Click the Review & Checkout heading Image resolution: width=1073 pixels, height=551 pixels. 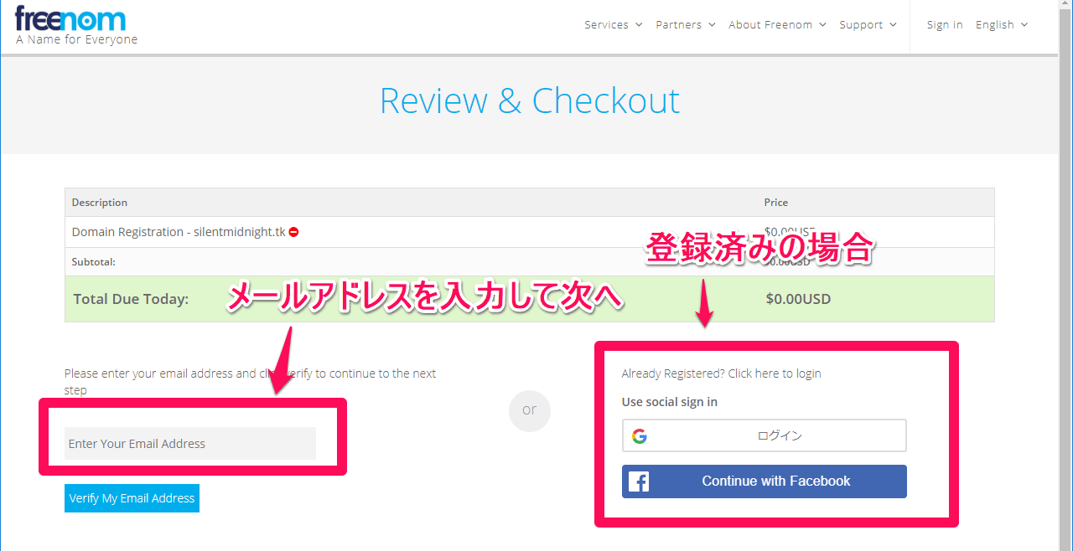(530, 100)
